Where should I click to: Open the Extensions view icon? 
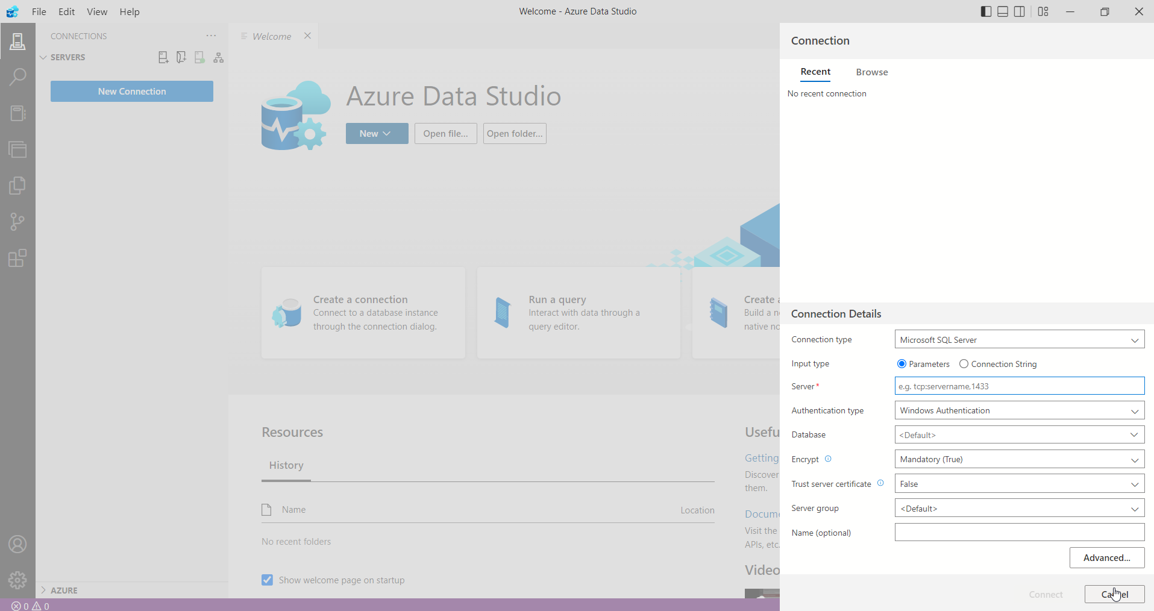point(17,258)
